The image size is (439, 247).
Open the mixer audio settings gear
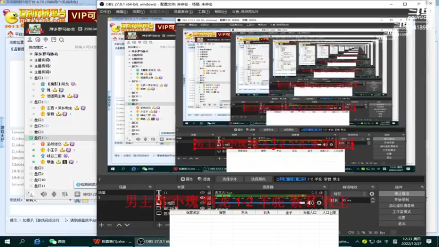click(319, 203)
